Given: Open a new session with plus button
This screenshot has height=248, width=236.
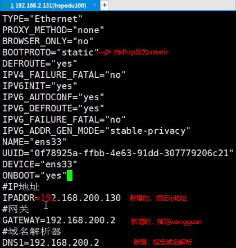Looking at the screenshot, I should point(105,5).
